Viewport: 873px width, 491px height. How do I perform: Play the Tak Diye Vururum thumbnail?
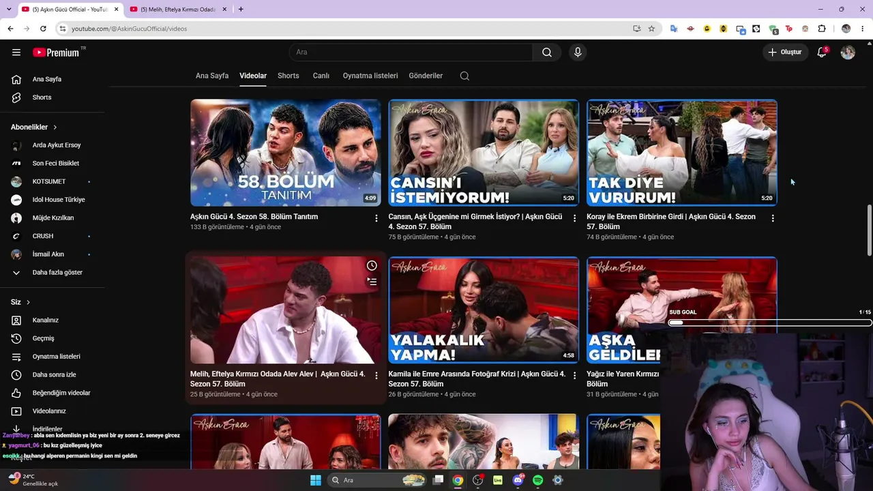681,153
